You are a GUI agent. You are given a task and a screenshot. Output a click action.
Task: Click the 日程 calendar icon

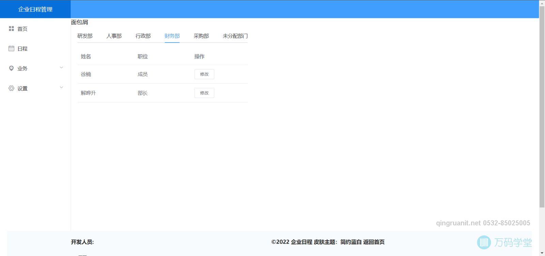11,49
